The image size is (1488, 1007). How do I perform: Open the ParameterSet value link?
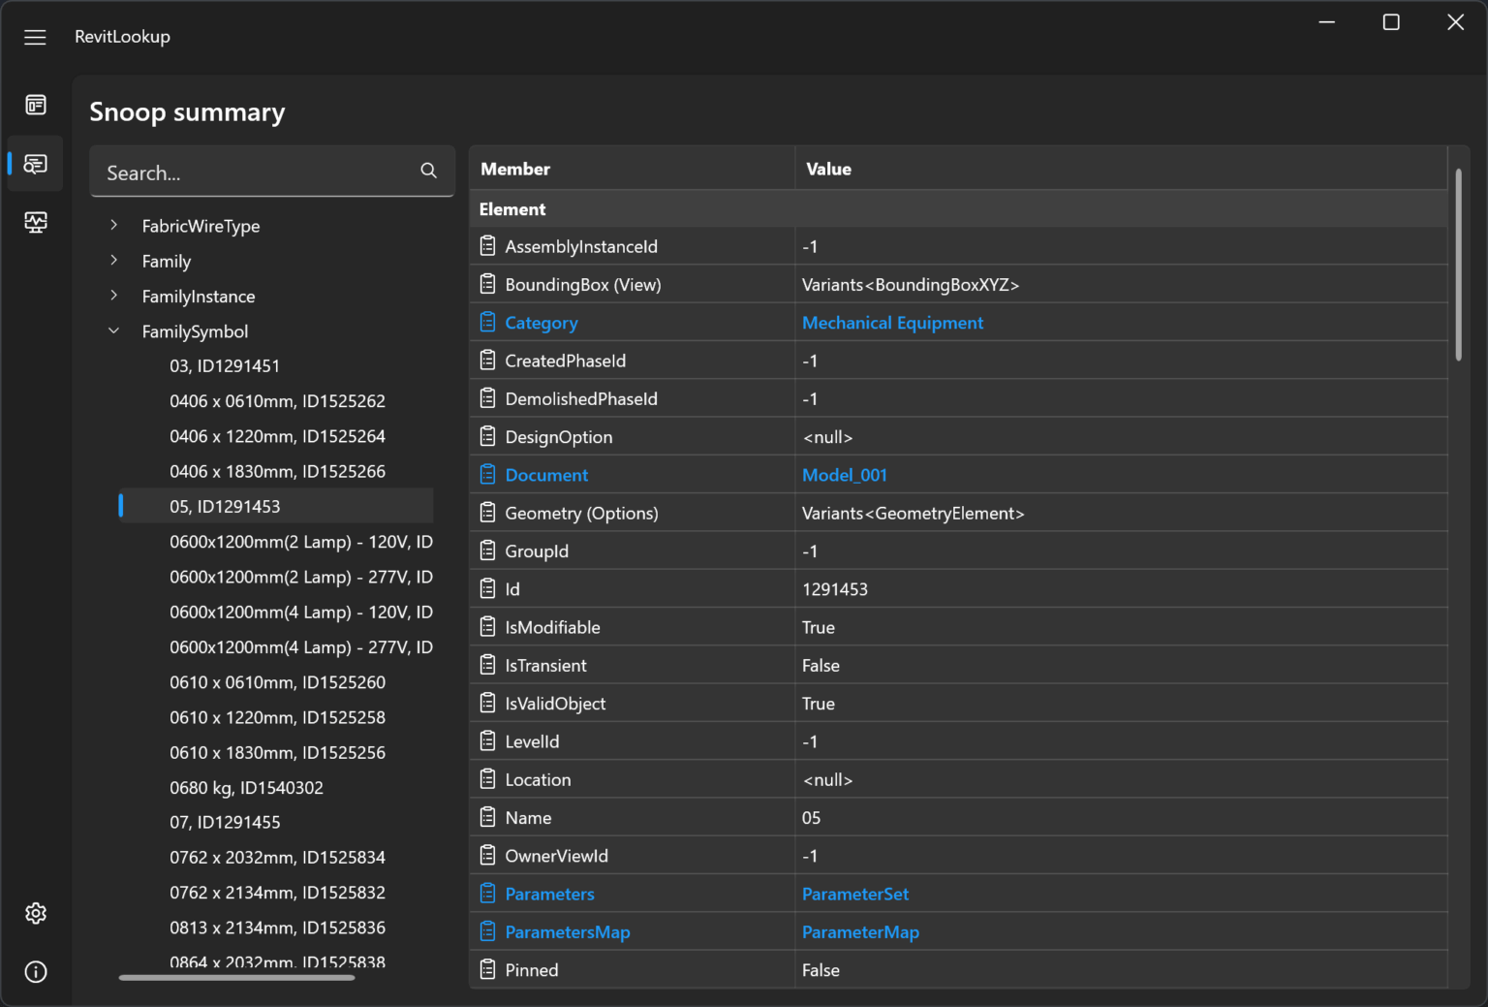coord(855,893)
